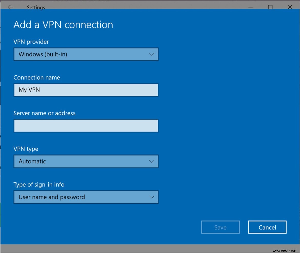Click the Cancel button
This screenshot has height=253, width=300.
coord(267,227)
